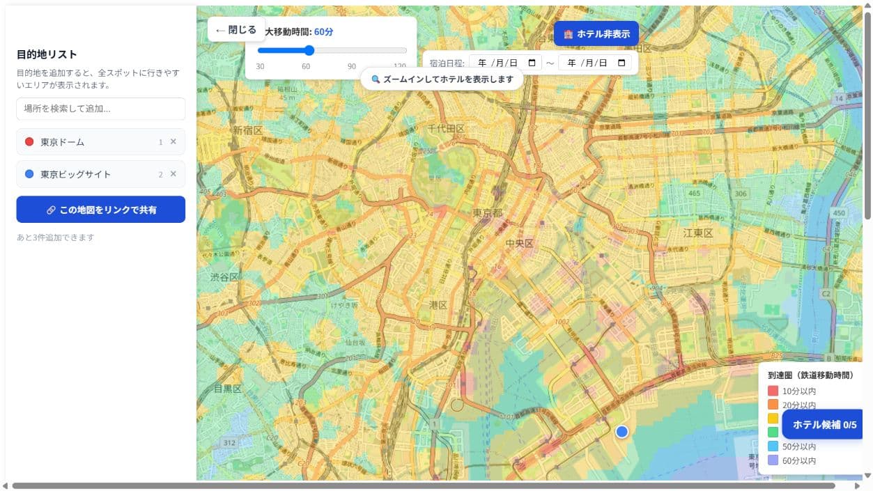Click the 60分以内 purple legend swatch
873x491 pixels.
coord(773,460)
